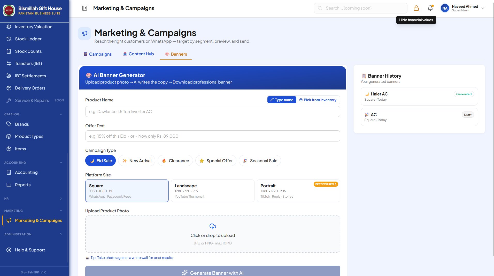This screenshot has width=494, height=276.
Task: Click the BEST FOR REELS badge
Action: click(x=326, y=184)
